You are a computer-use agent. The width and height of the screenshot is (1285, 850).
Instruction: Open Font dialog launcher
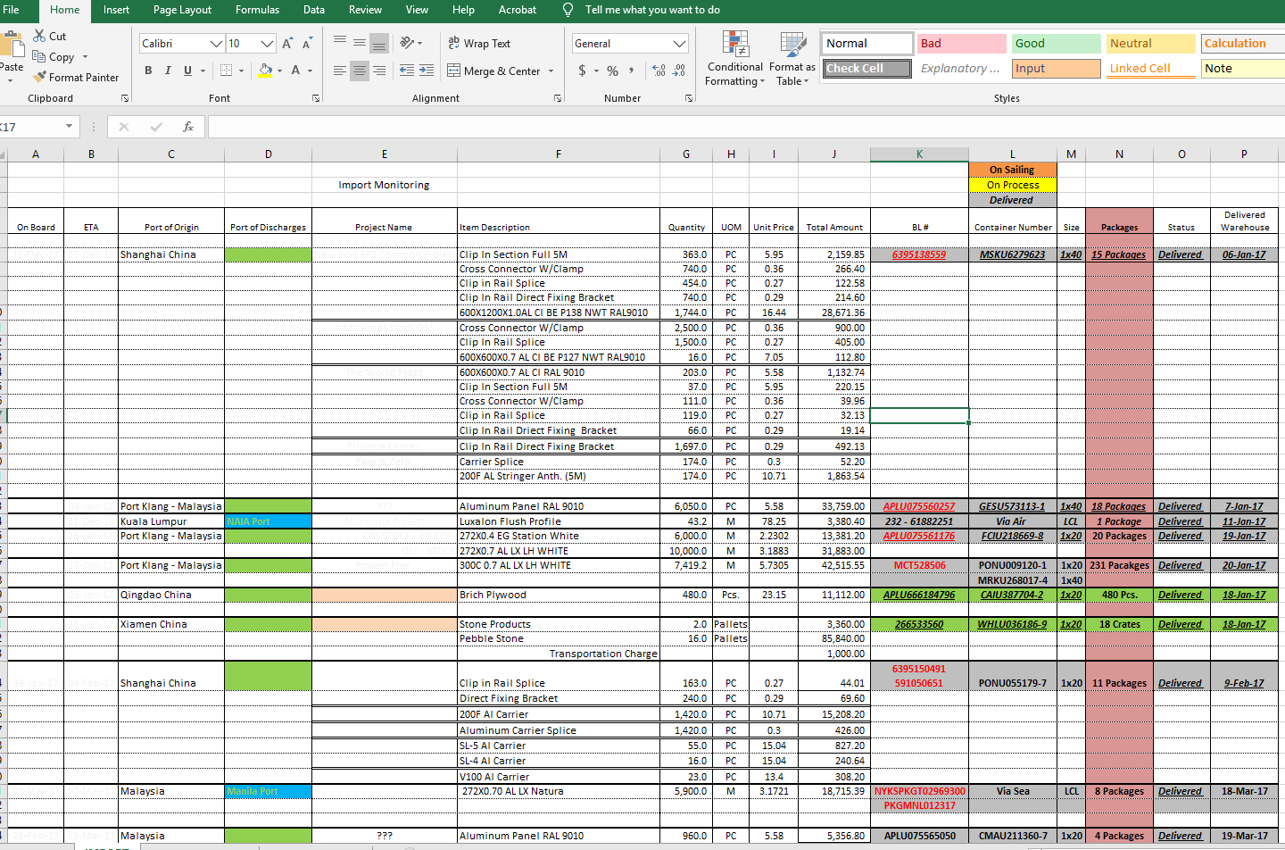(316, 98)
